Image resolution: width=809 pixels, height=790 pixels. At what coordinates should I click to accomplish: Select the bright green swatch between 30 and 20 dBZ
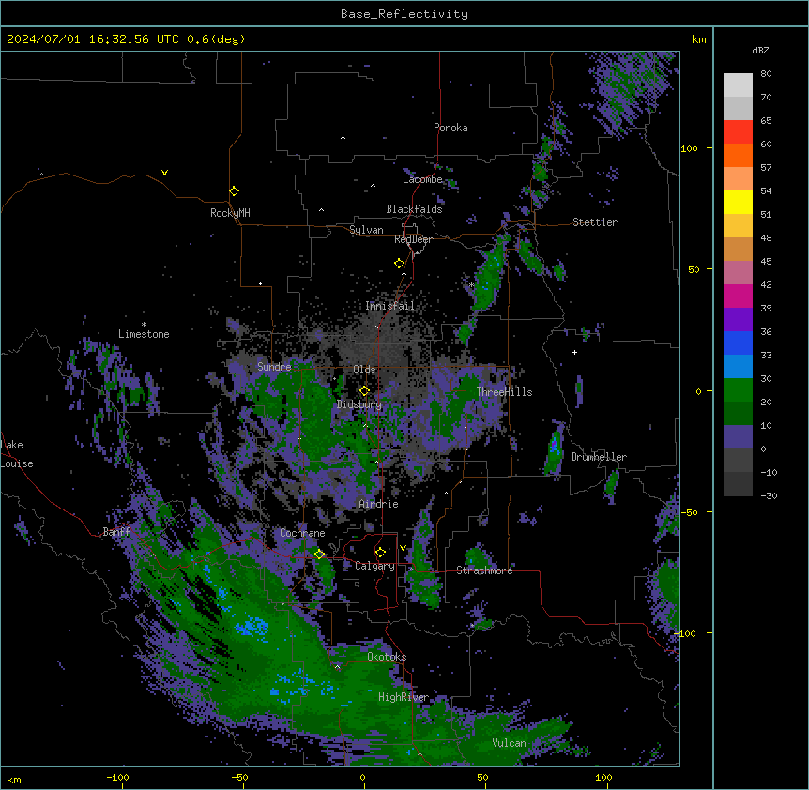pos(738,390)
